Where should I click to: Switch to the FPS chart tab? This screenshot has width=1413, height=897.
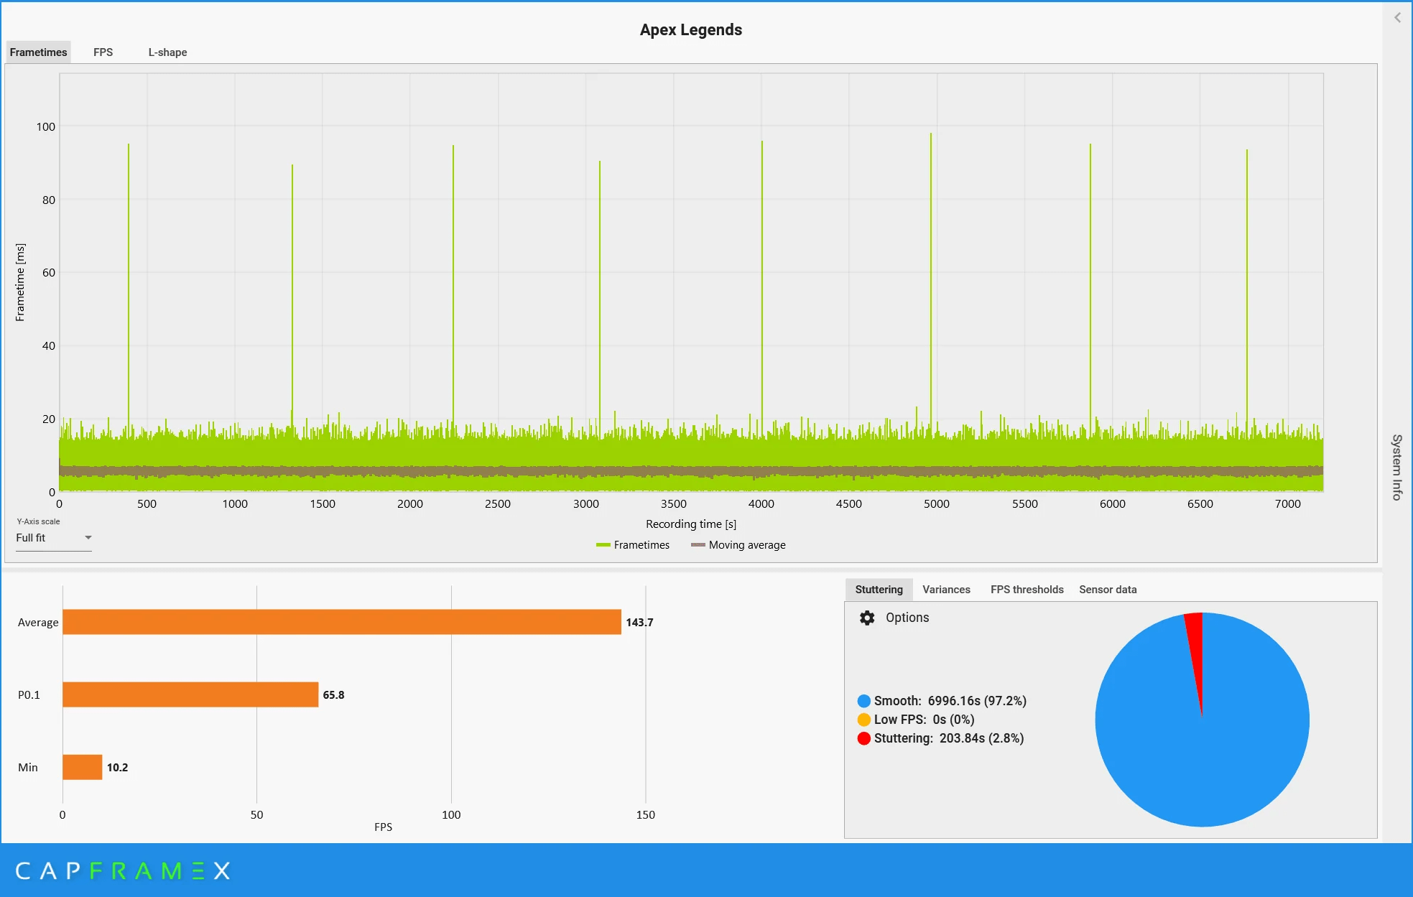click(x=103, y=52)
